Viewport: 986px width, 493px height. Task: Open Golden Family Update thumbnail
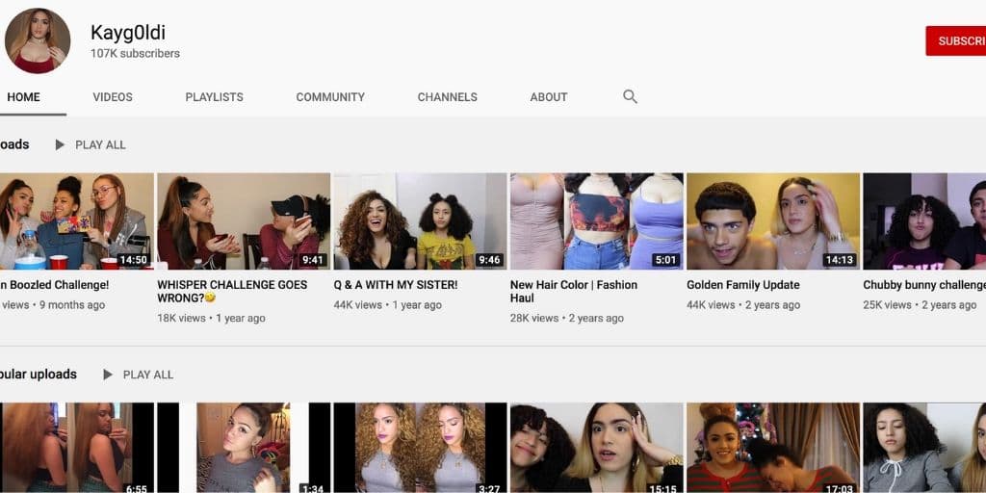click(x=773, y=221)
